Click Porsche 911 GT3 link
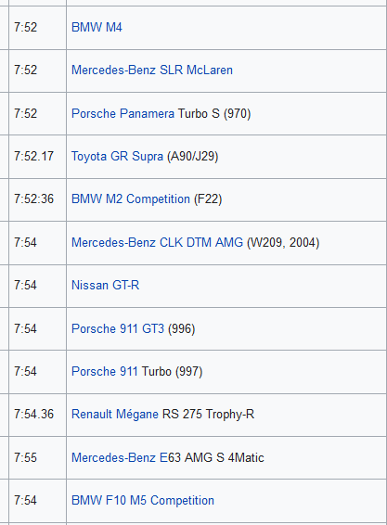 (x=118, y=328)
